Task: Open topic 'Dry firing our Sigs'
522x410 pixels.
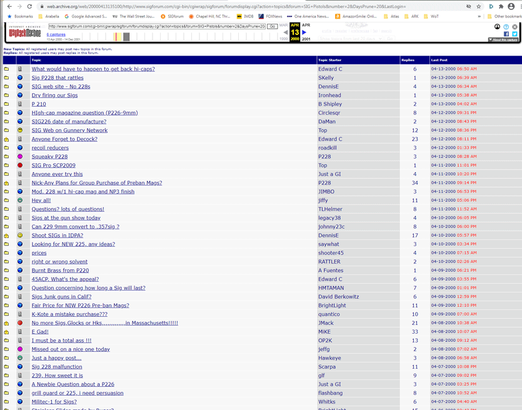Action: point(54,95)
